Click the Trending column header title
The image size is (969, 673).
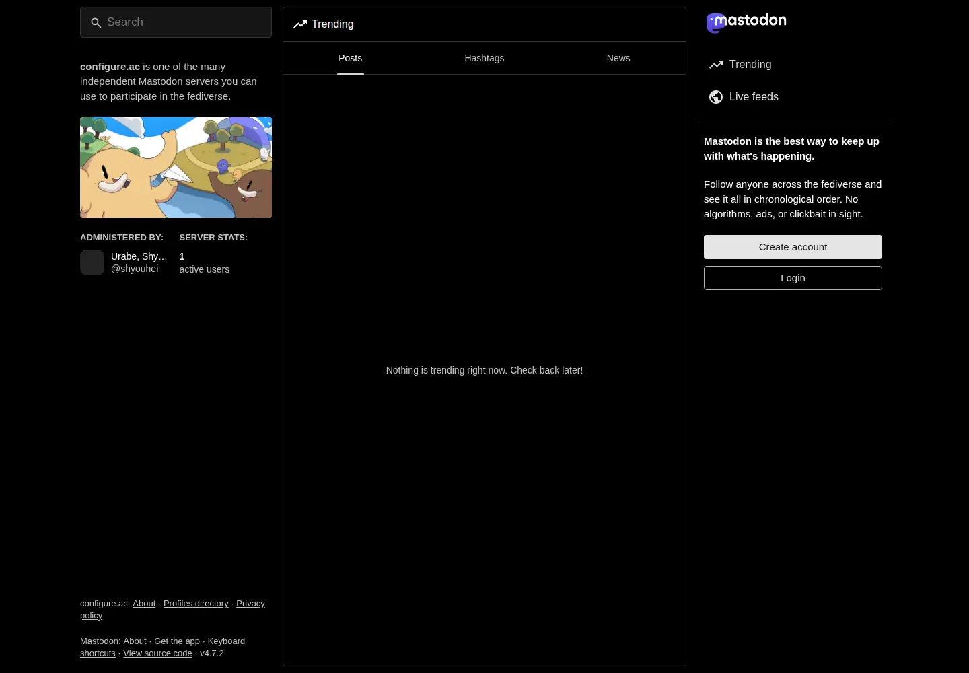click(x=332, y=24)
